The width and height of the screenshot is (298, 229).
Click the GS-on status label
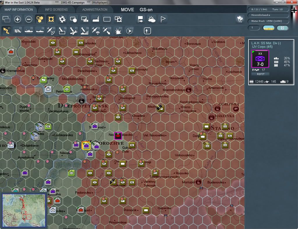click(x=146, y=10)
